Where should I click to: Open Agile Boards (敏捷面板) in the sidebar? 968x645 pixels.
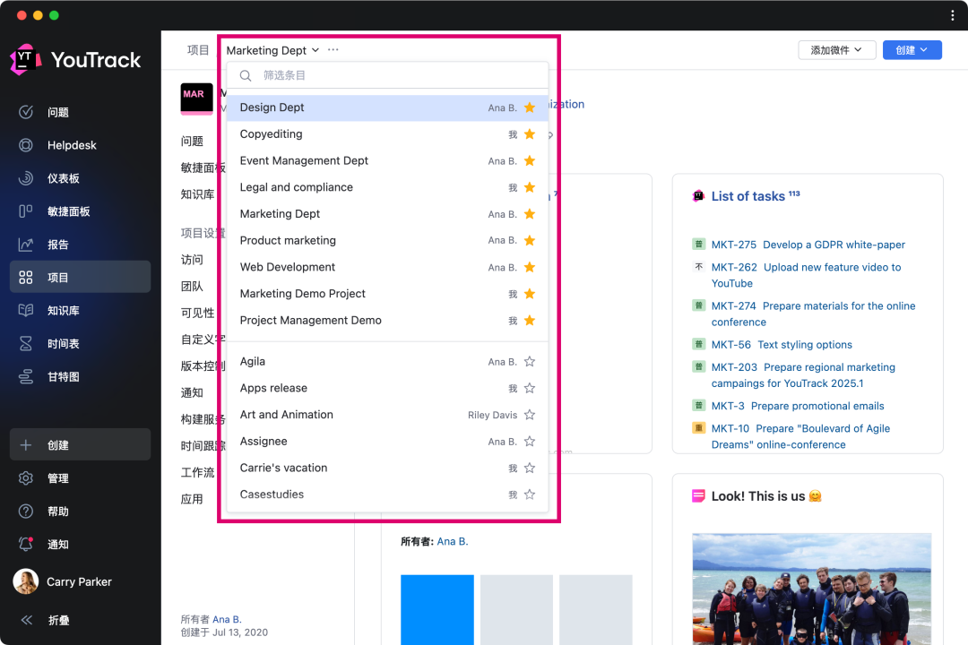[68, 211]
